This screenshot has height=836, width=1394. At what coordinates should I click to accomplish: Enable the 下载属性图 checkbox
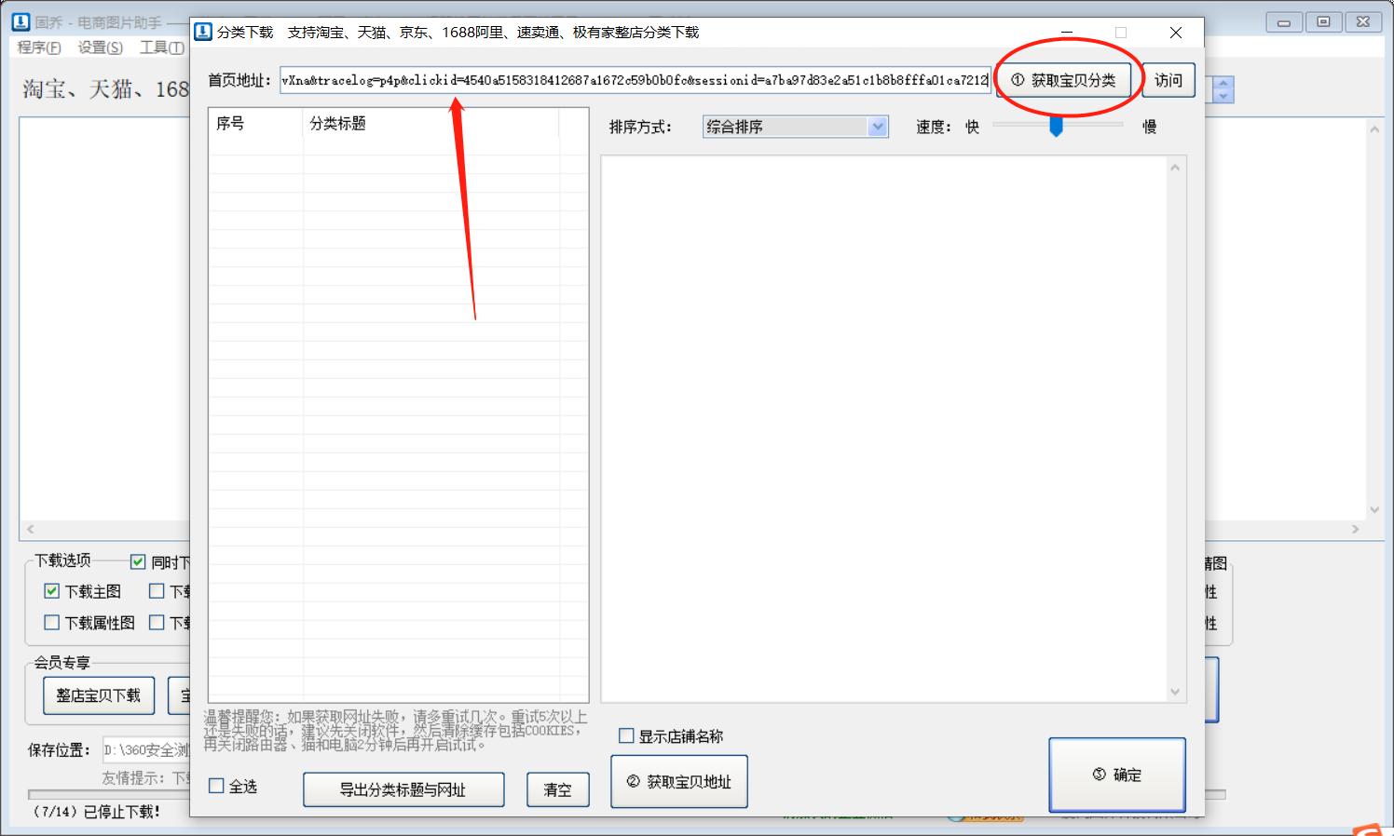coord(51,622)
